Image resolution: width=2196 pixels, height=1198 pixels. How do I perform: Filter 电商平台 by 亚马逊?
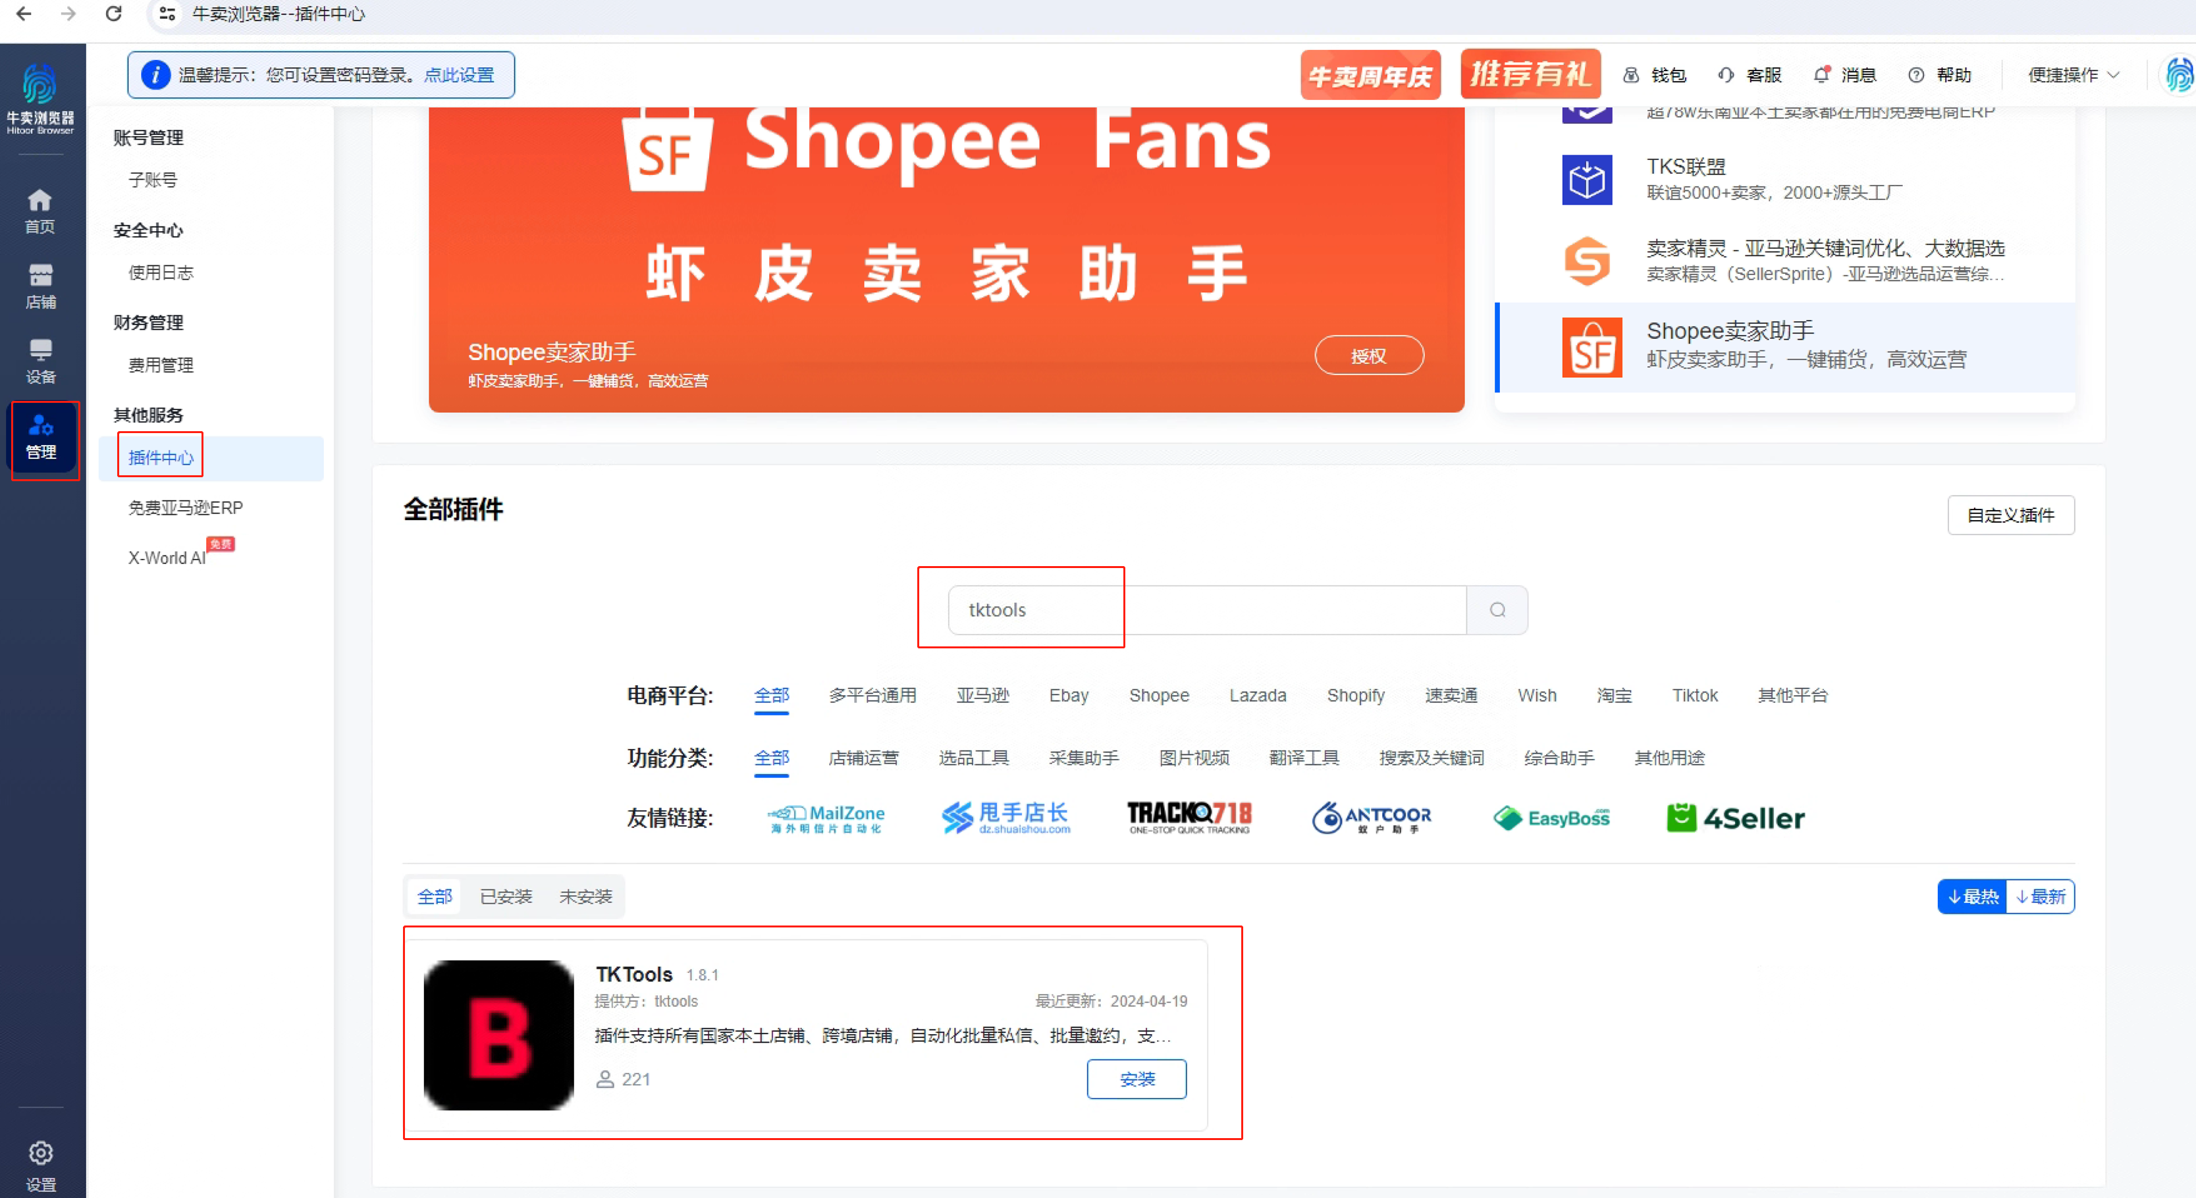click(x=982, y=696)
